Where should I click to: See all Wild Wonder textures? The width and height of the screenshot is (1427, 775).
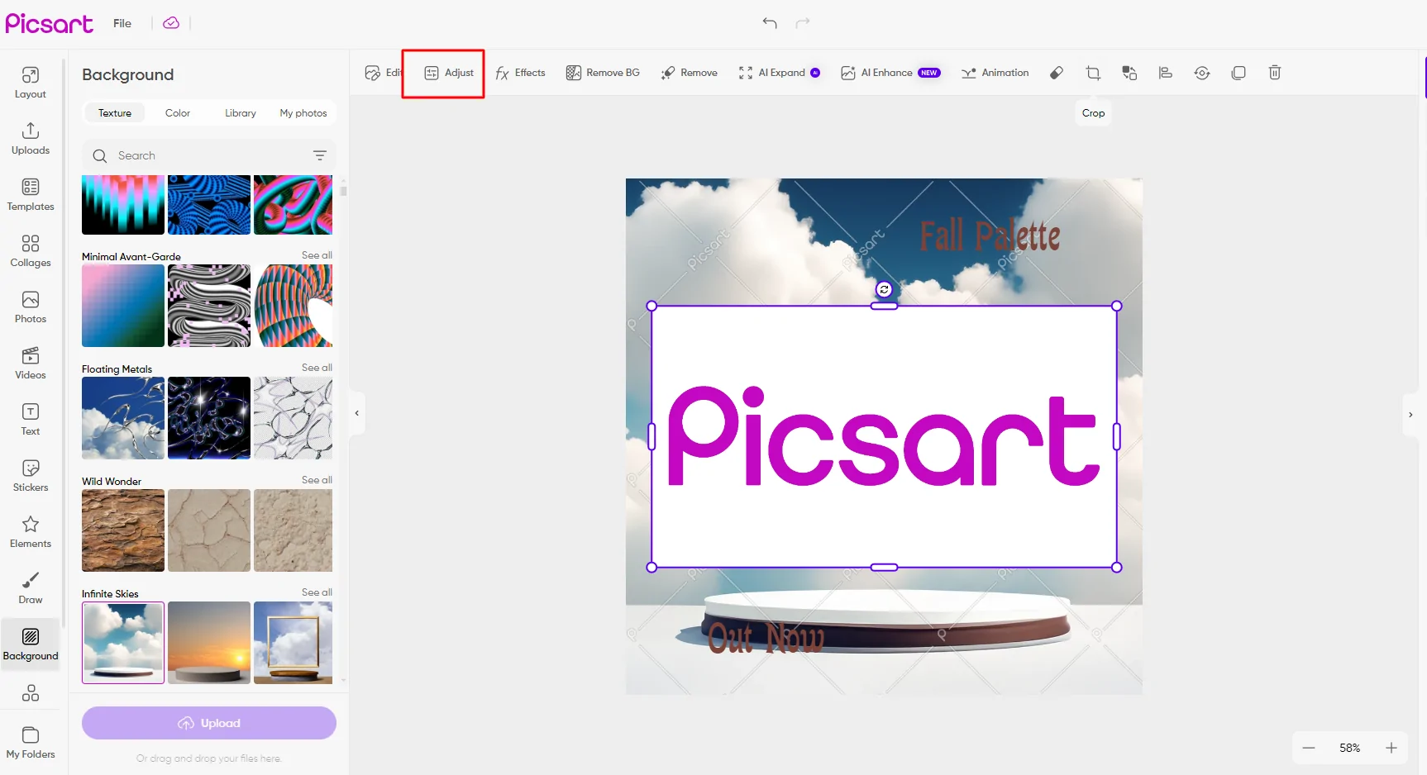(x=317, y=480)
